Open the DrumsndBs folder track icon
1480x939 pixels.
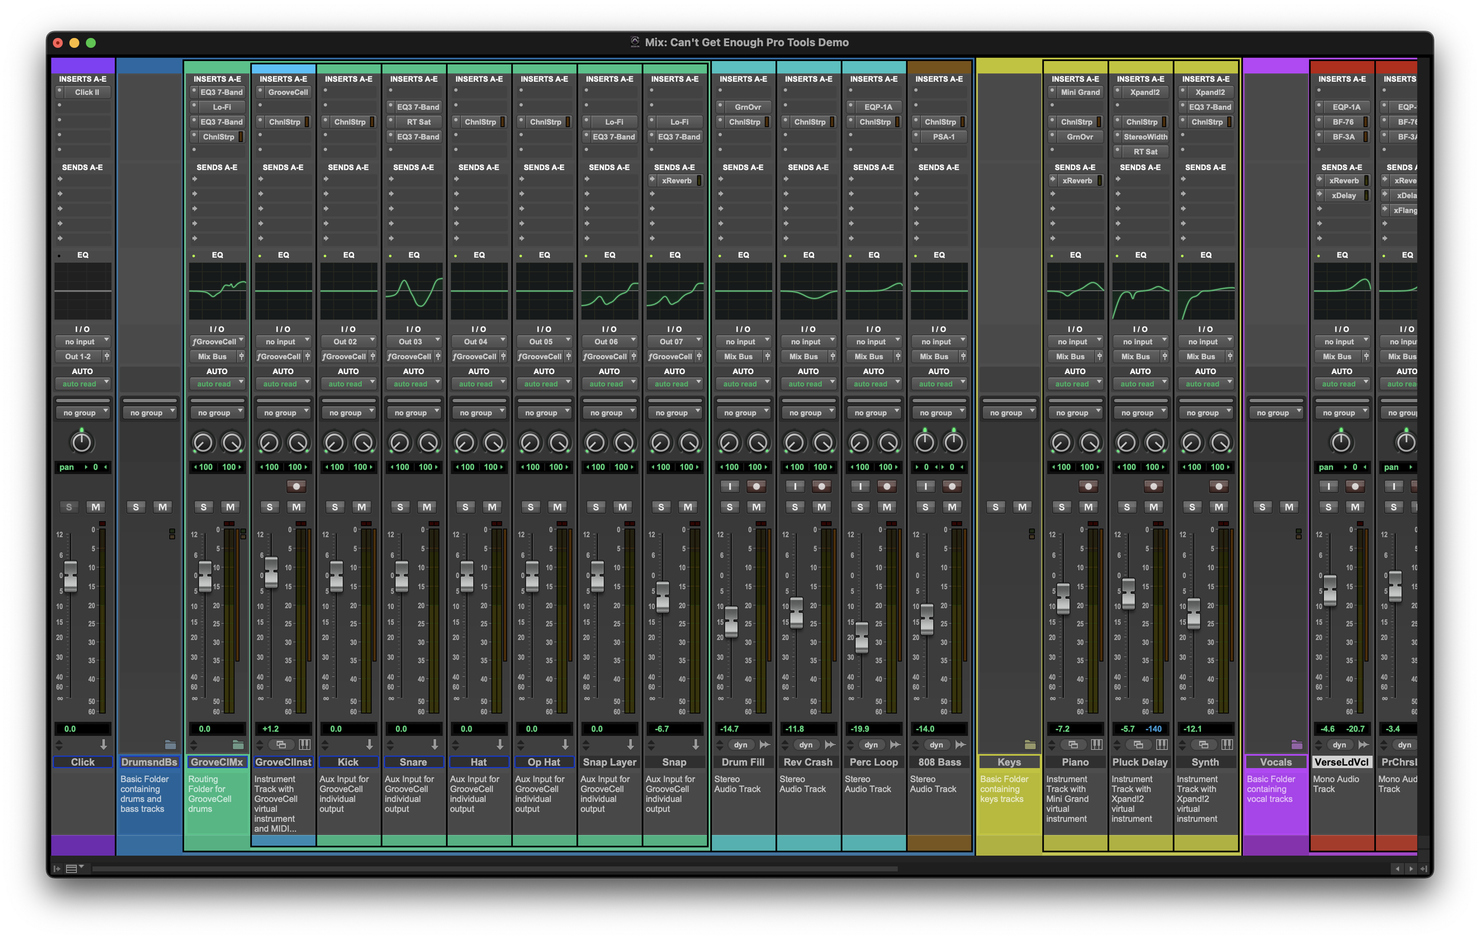point(170,745)
